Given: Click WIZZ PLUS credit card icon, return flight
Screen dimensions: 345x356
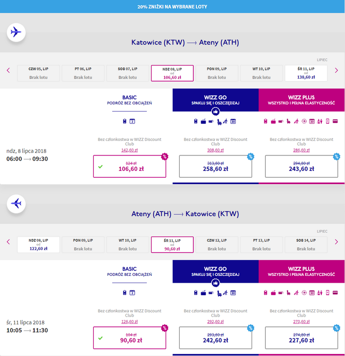Looking at the screenshot, I should pos(335,293).
